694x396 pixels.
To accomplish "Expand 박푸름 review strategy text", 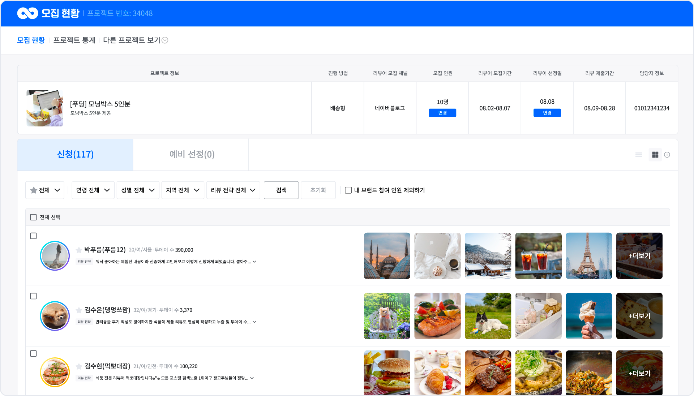I will (254, 262).
